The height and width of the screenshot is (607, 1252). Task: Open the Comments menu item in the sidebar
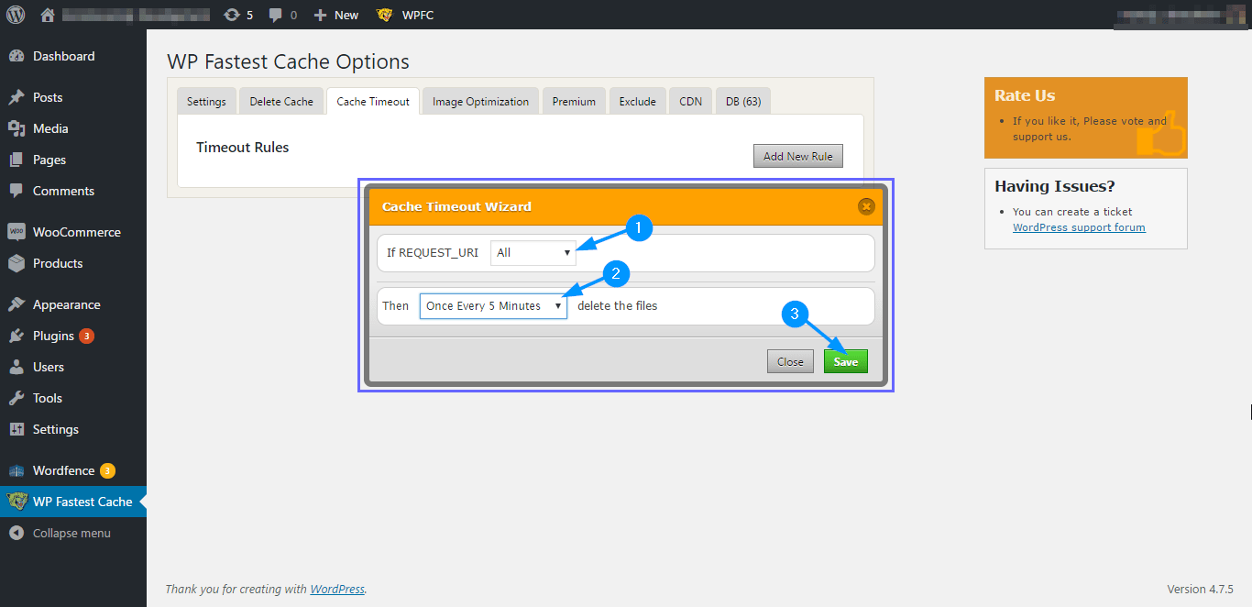[x=63, y=191]
